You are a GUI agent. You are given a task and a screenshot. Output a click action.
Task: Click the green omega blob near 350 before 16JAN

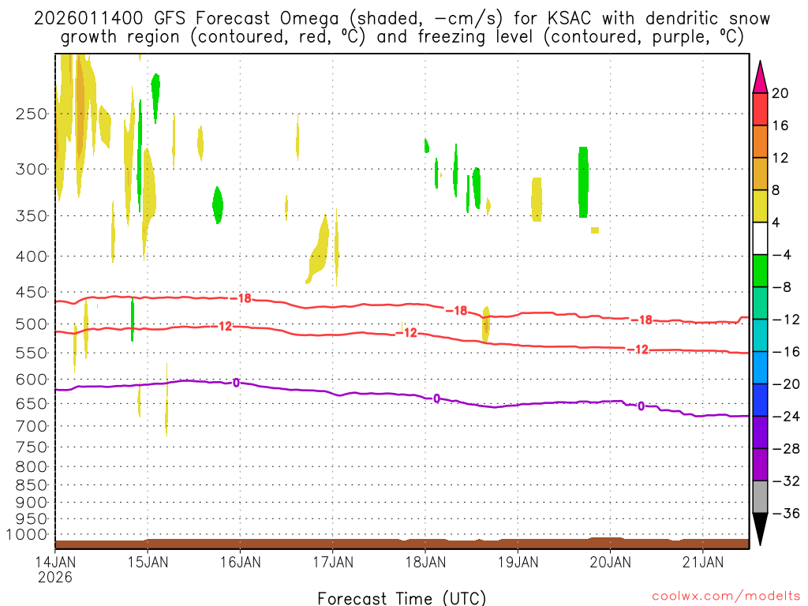click(x=218, y=205)
